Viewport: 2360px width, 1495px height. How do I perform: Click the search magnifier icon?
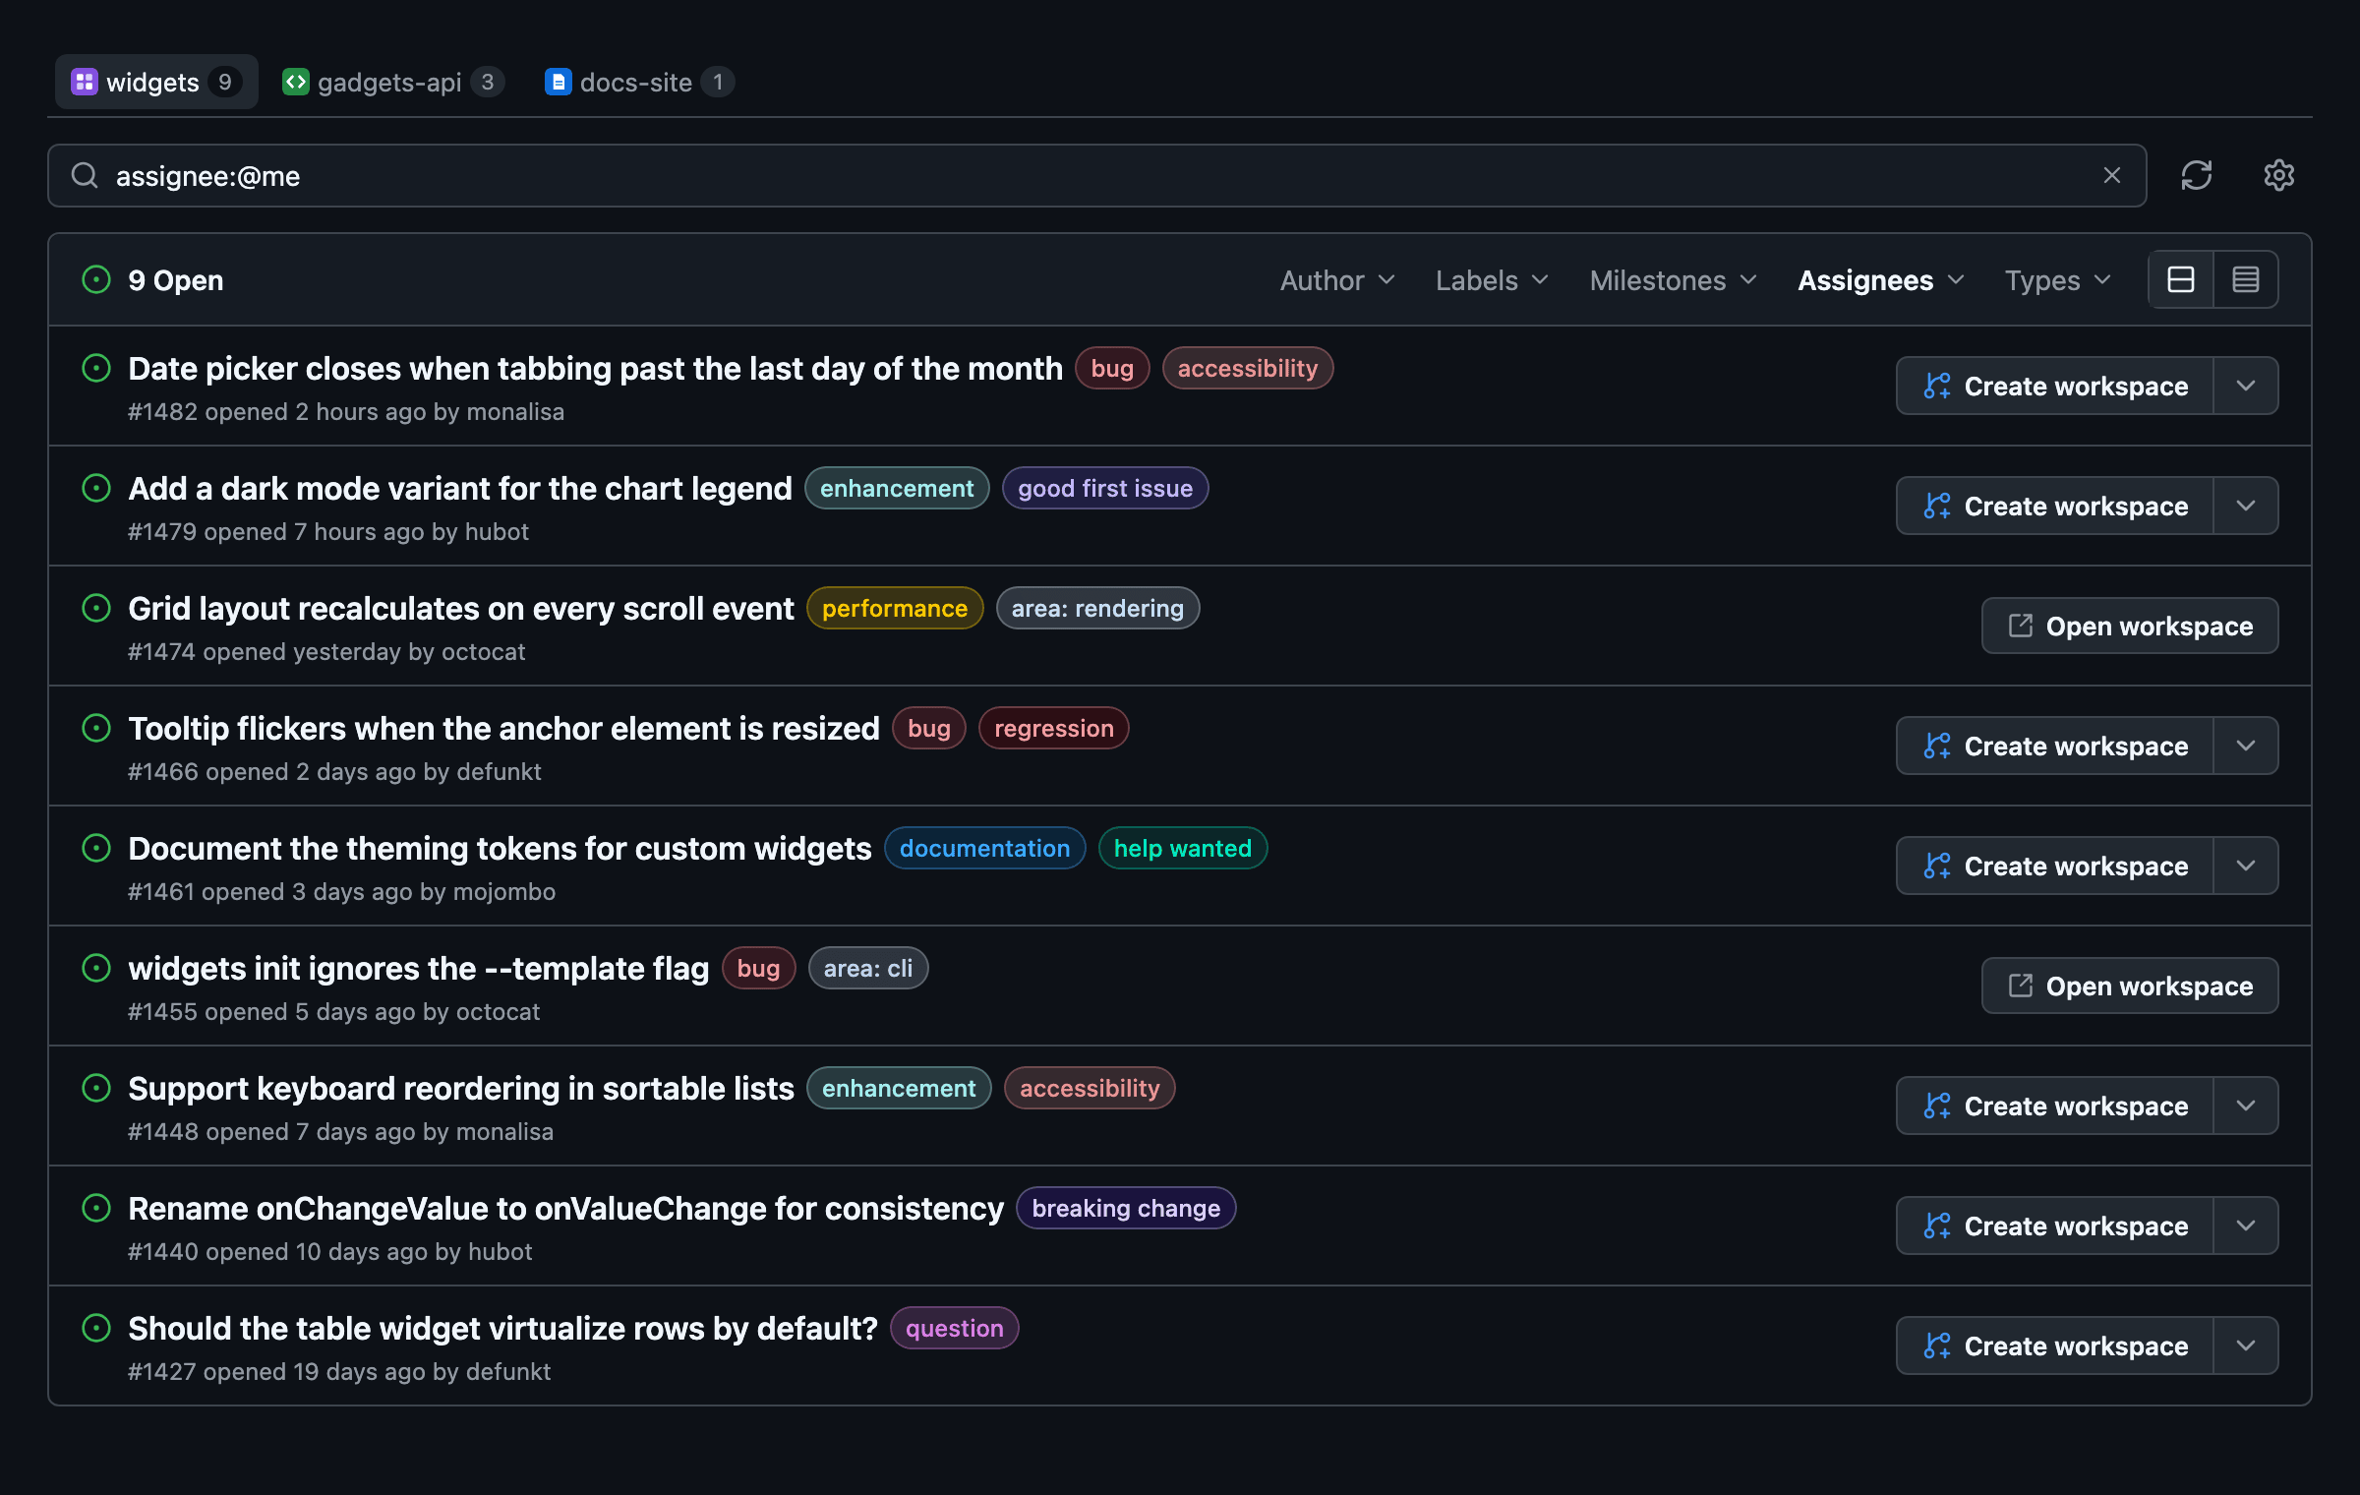click(x=86, y=176)
